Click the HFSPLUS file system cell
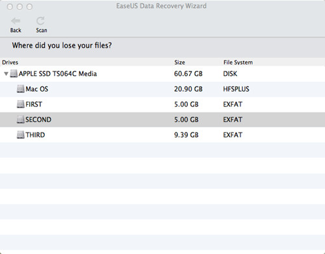This screenshot has width=325, height=254. [236, 89]
